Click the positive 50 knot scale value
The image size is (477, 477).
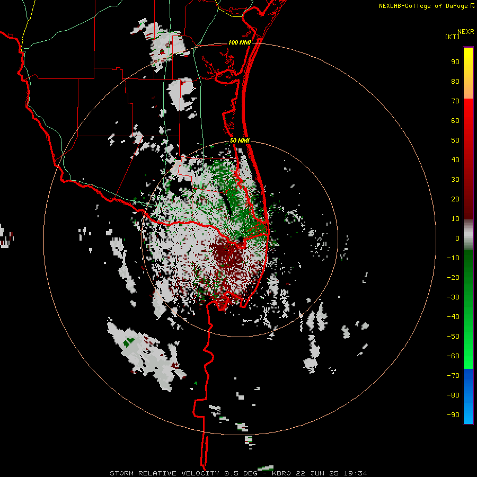[455, 140]
